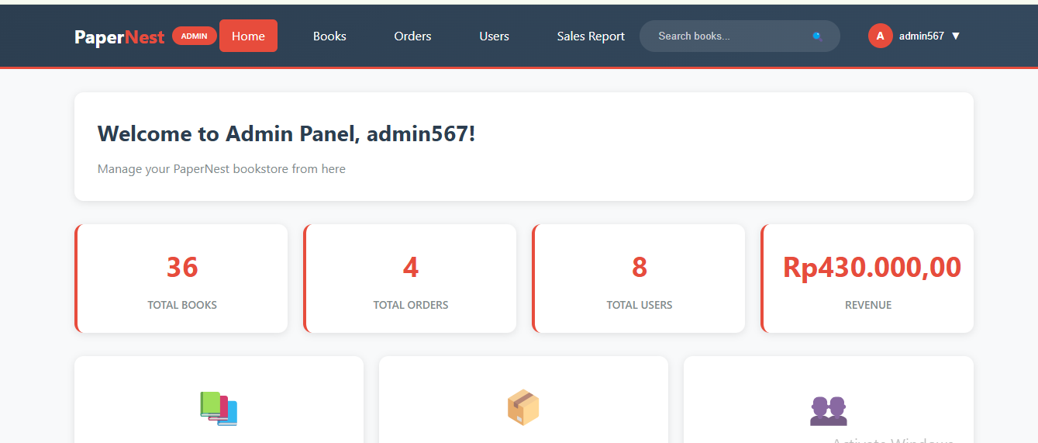Navigate to the Orders page

click(x=412, y=36)
